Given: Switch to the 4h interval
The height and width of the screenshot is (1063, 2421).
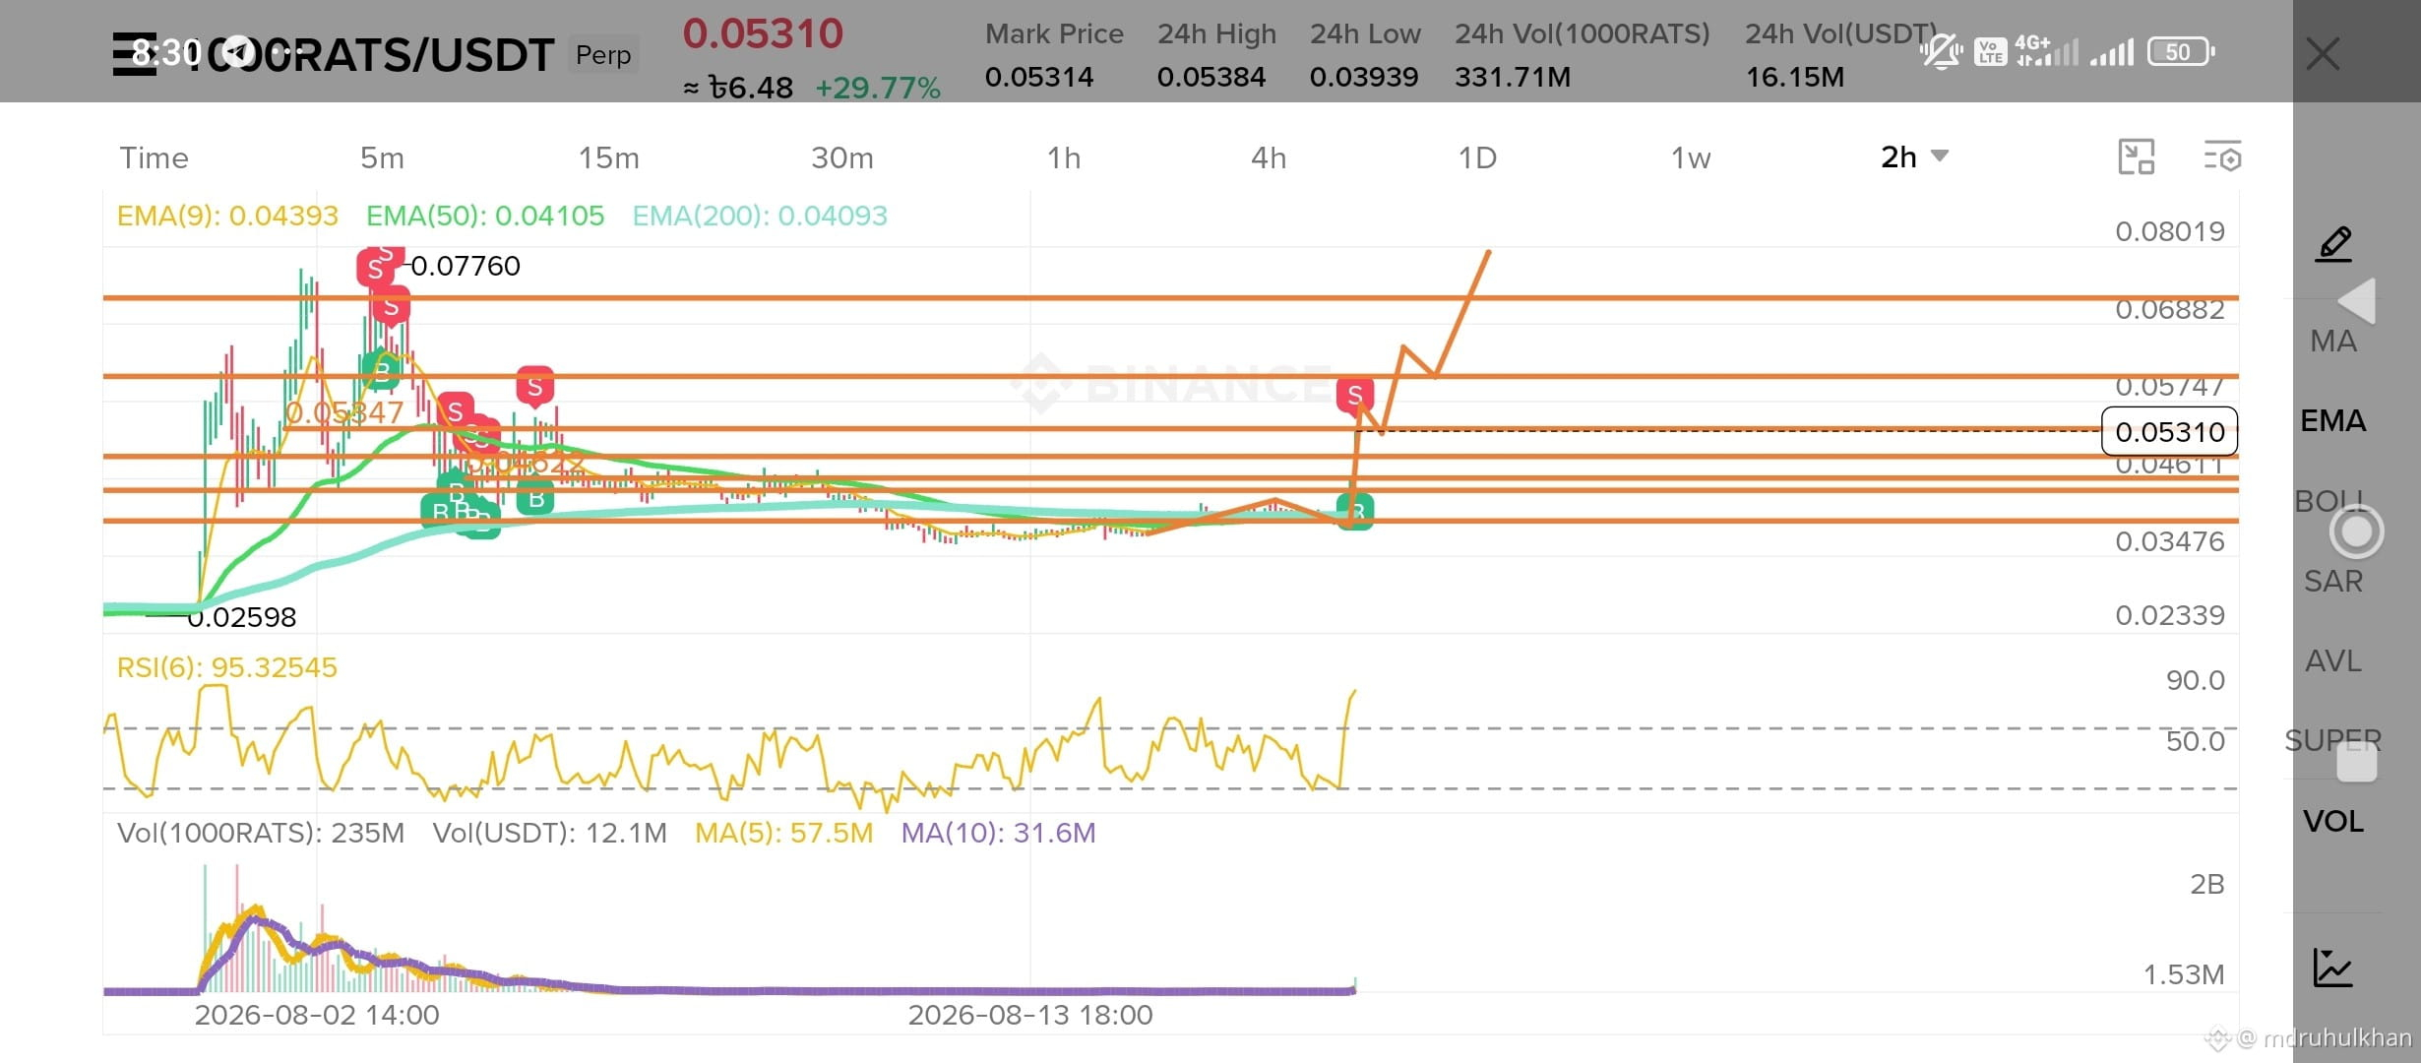Looking at the screenshot, I should tap(1269, 157).
